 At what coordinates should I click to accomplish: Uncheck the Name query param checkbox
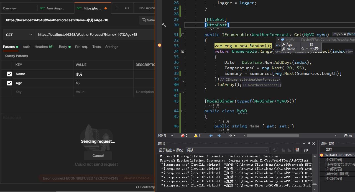coord(9,74)
